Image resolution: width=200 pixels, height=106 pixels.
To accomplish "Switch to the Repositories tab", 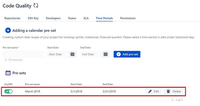I will tap(12, 18).
